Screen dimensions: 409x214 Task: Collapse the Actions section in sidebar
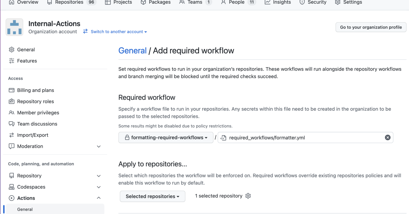click(99, 198)
